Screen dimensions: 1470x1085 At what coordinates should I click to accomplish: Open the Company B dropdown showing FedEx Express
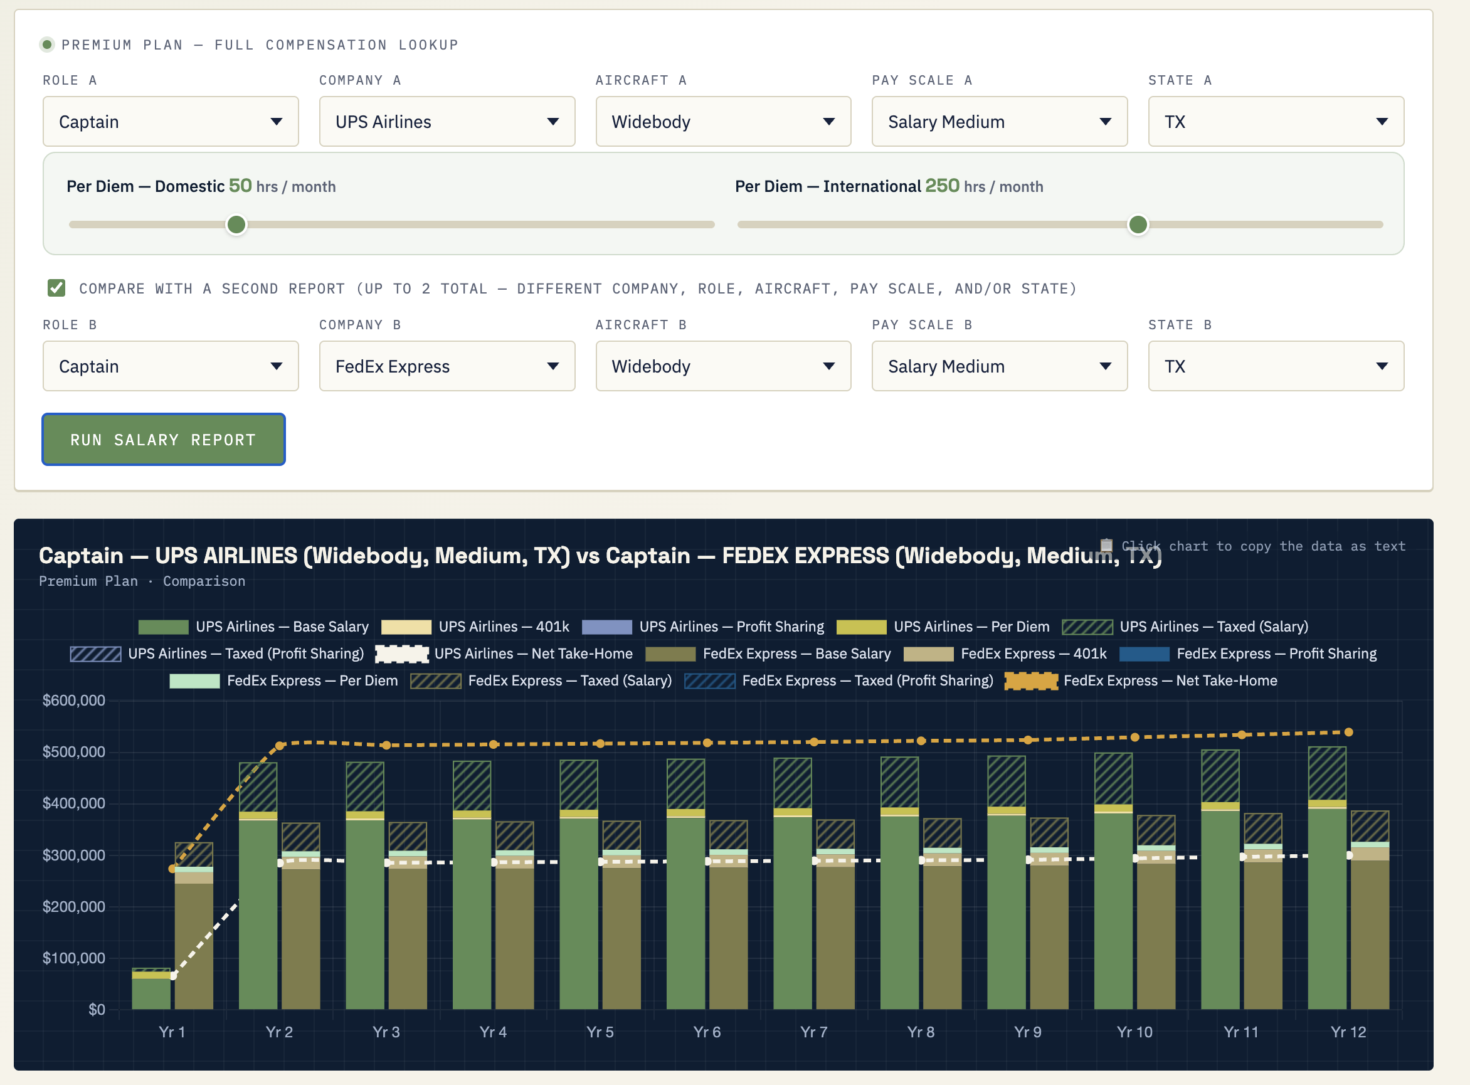(447, 366)
